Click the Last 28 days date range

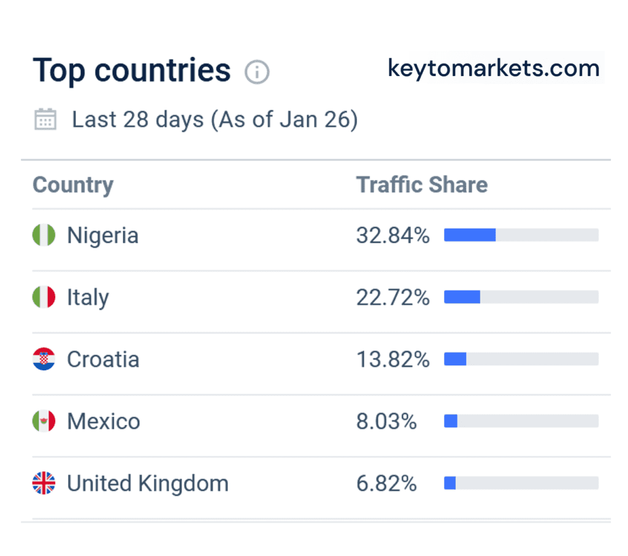click(x=215, y=119)
